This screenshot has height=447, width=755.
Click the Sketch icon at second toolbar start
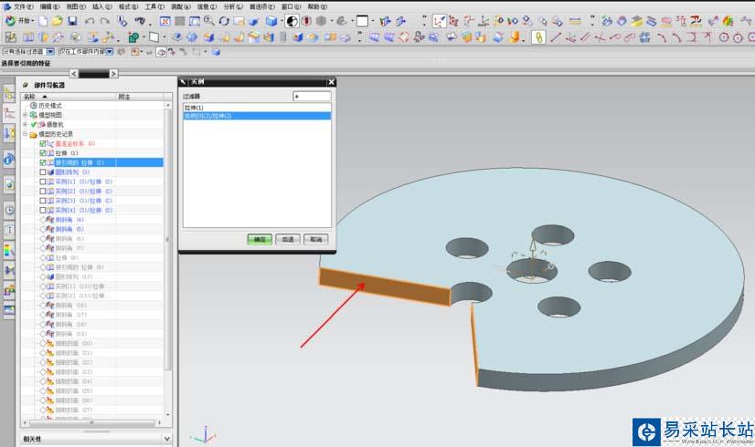coord(11,37)
